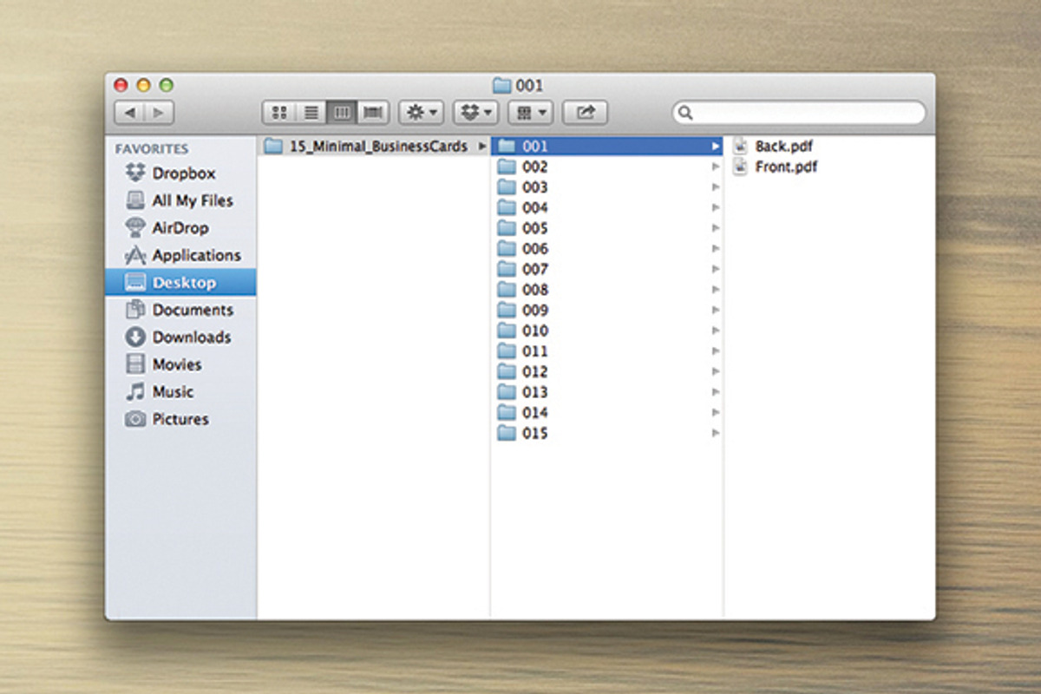Open the Action gear menu
The image size is (1041, 694).
(421, 113)
